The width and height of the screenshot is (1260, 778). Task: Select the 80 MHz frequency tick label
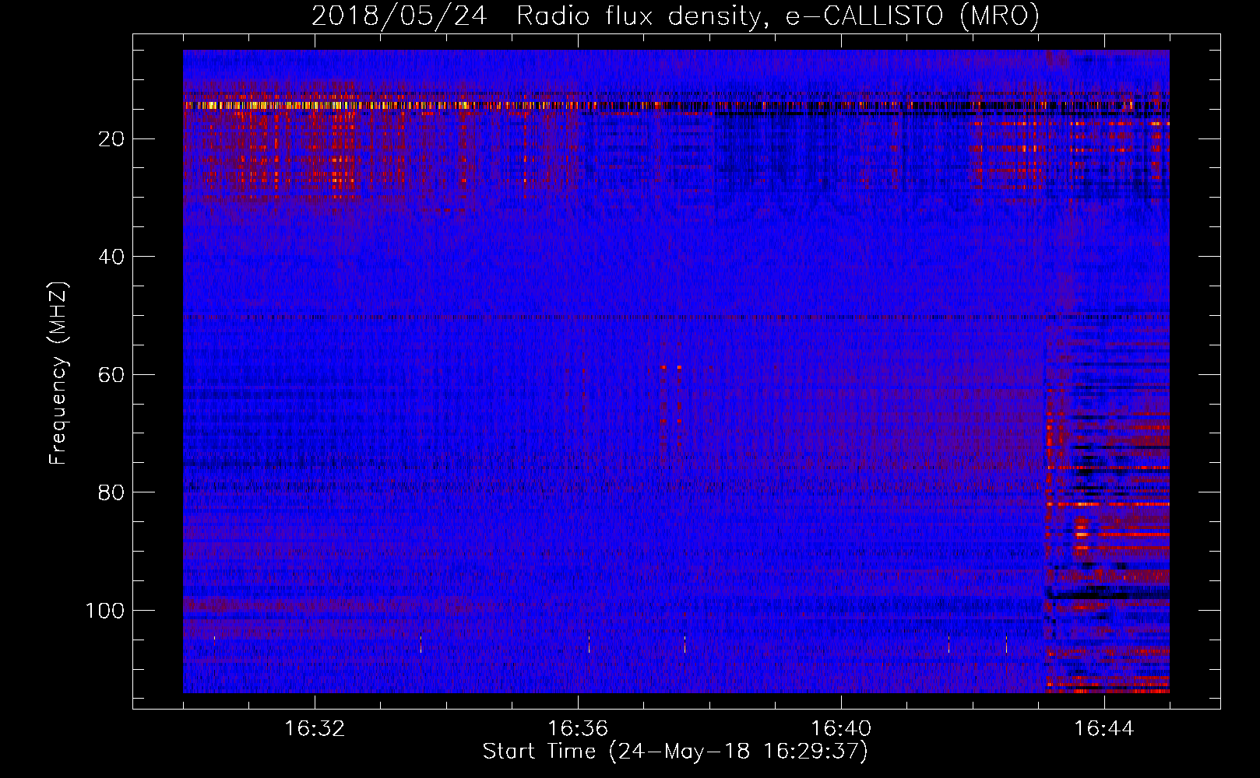111,492
